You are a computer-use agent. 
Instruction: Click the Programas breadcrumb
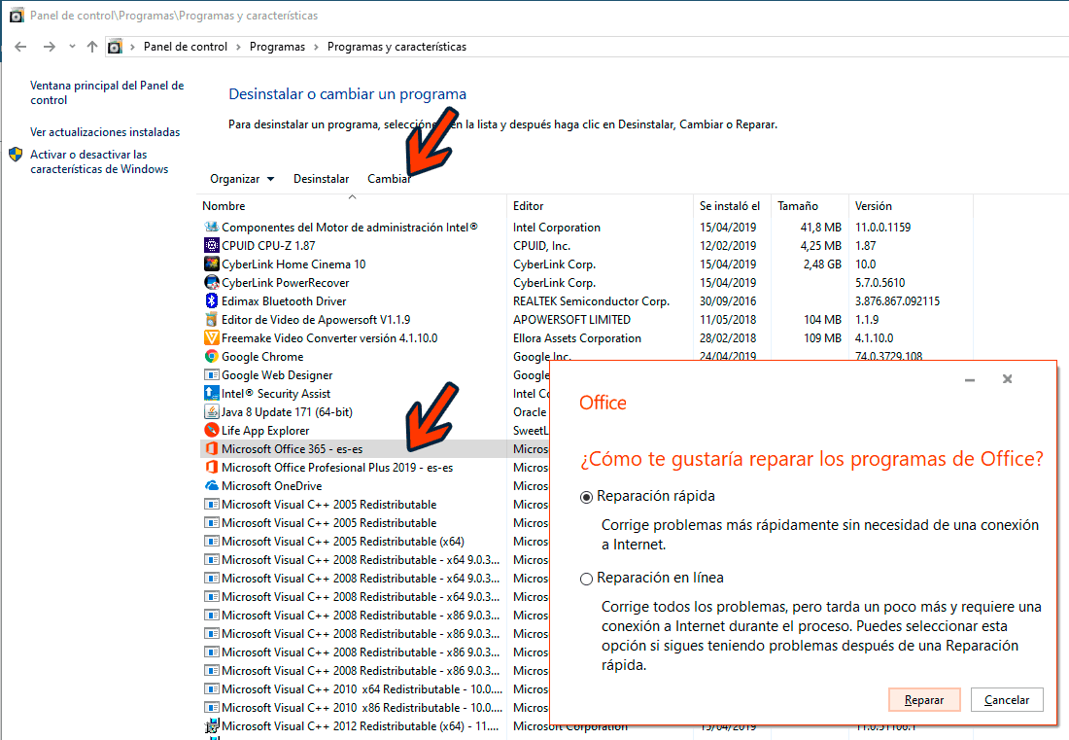(x=278, y=47)
